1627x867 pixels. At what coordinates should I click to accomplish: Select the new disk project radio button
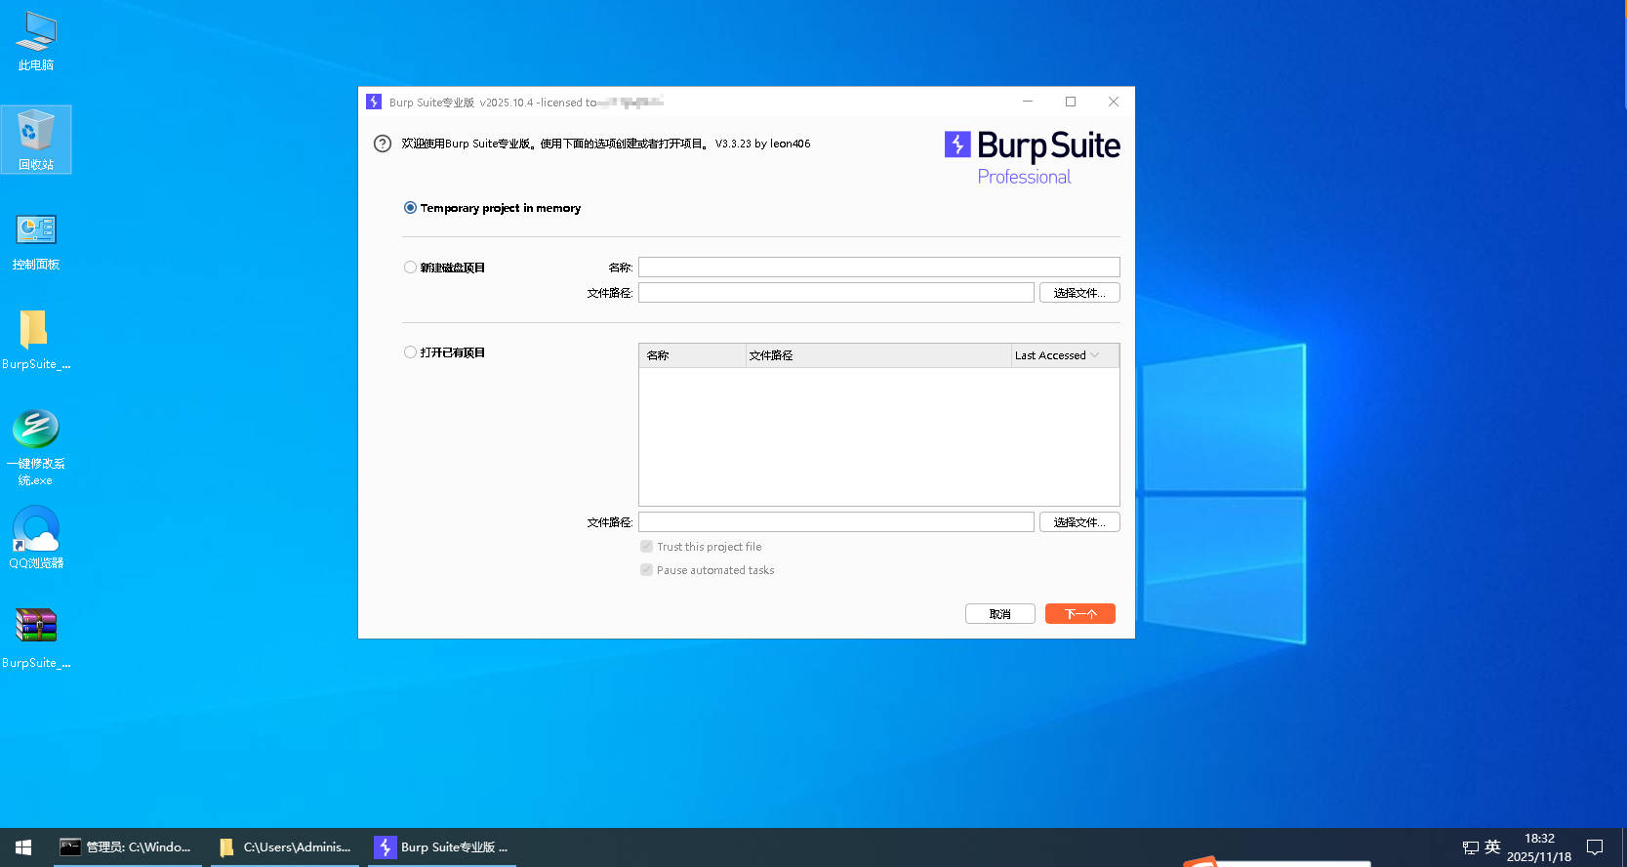(411, 268)
